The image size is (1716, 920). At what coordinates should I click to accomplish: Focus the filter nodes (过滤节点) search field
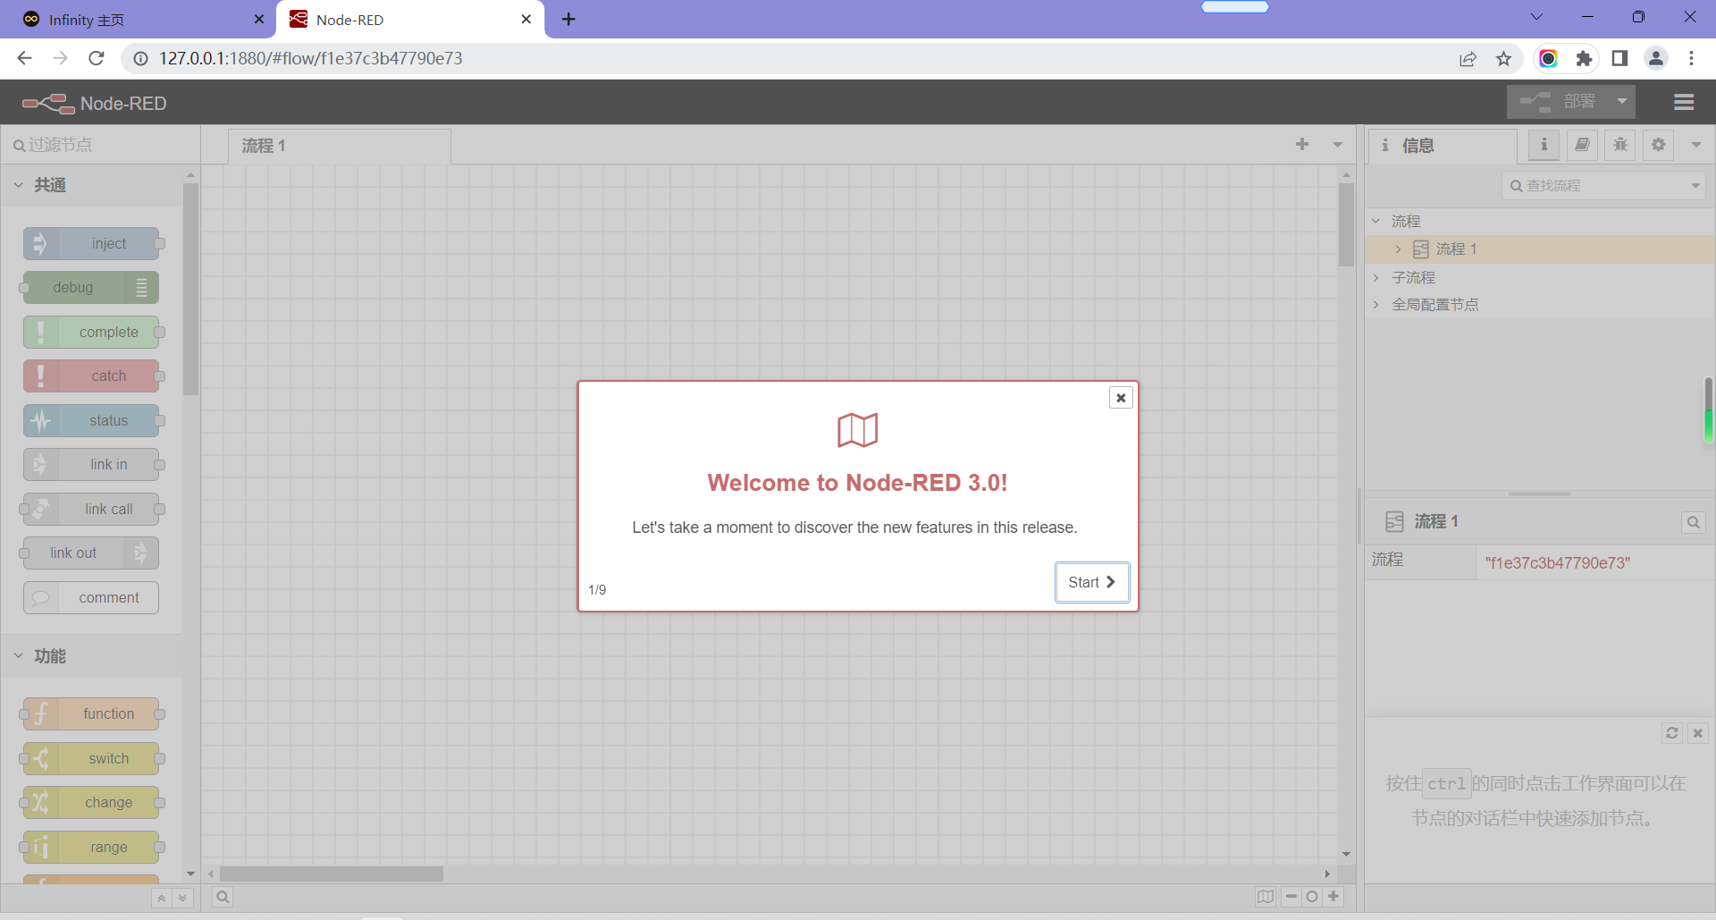pyautogui.click(x=100, y=145)
